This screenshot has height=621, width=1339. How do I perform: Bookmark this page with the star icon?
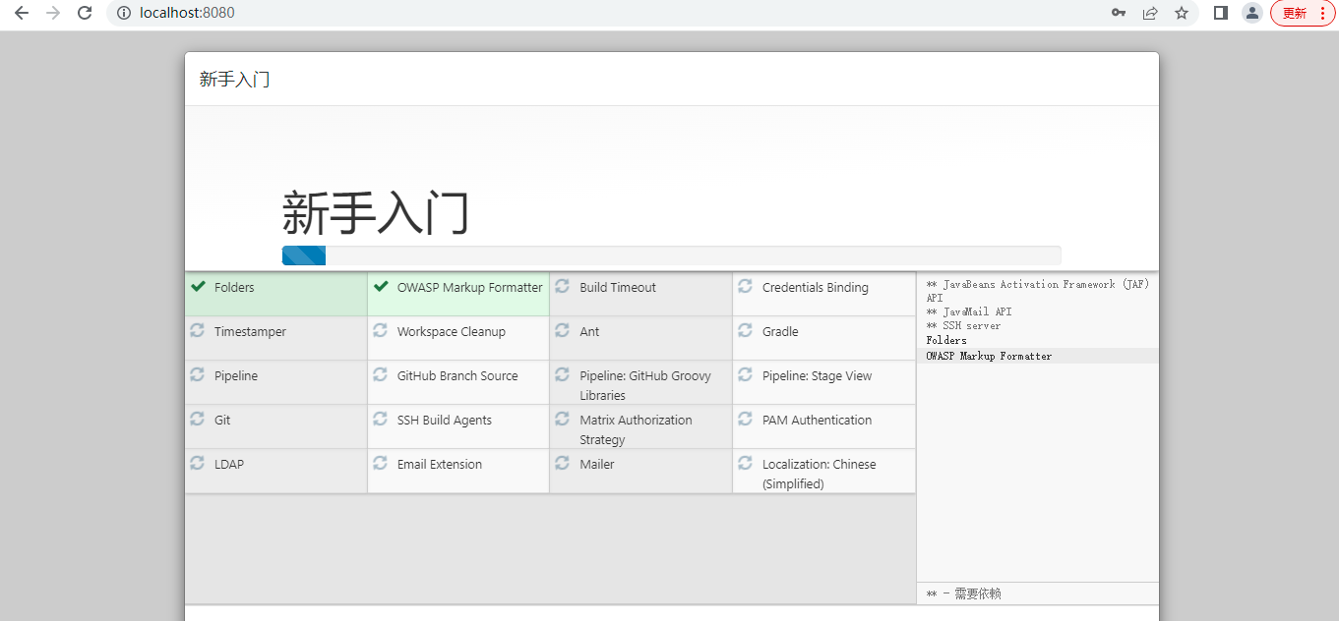click(1182, 13)
